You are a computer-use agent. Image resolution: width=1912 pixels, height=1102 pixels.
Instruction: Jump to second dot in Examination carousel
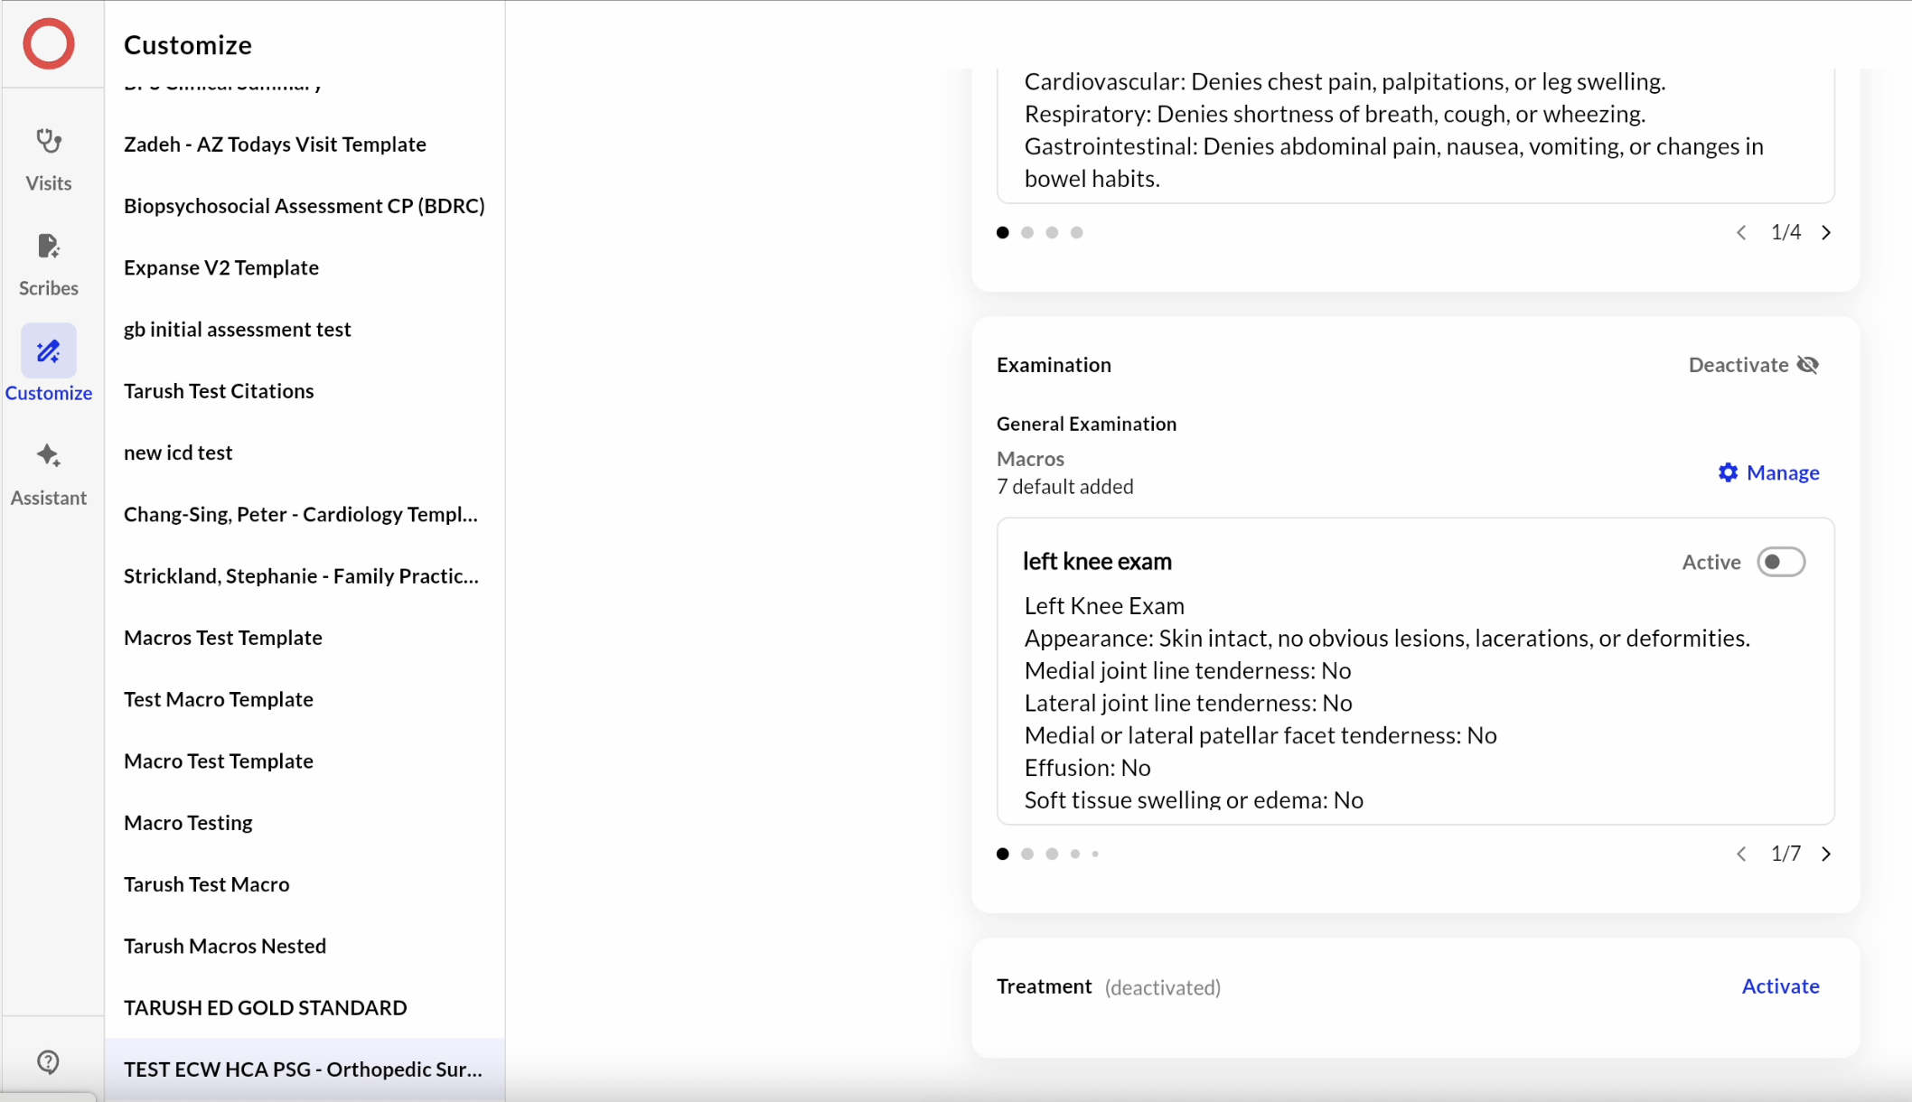click(1027, 854)
